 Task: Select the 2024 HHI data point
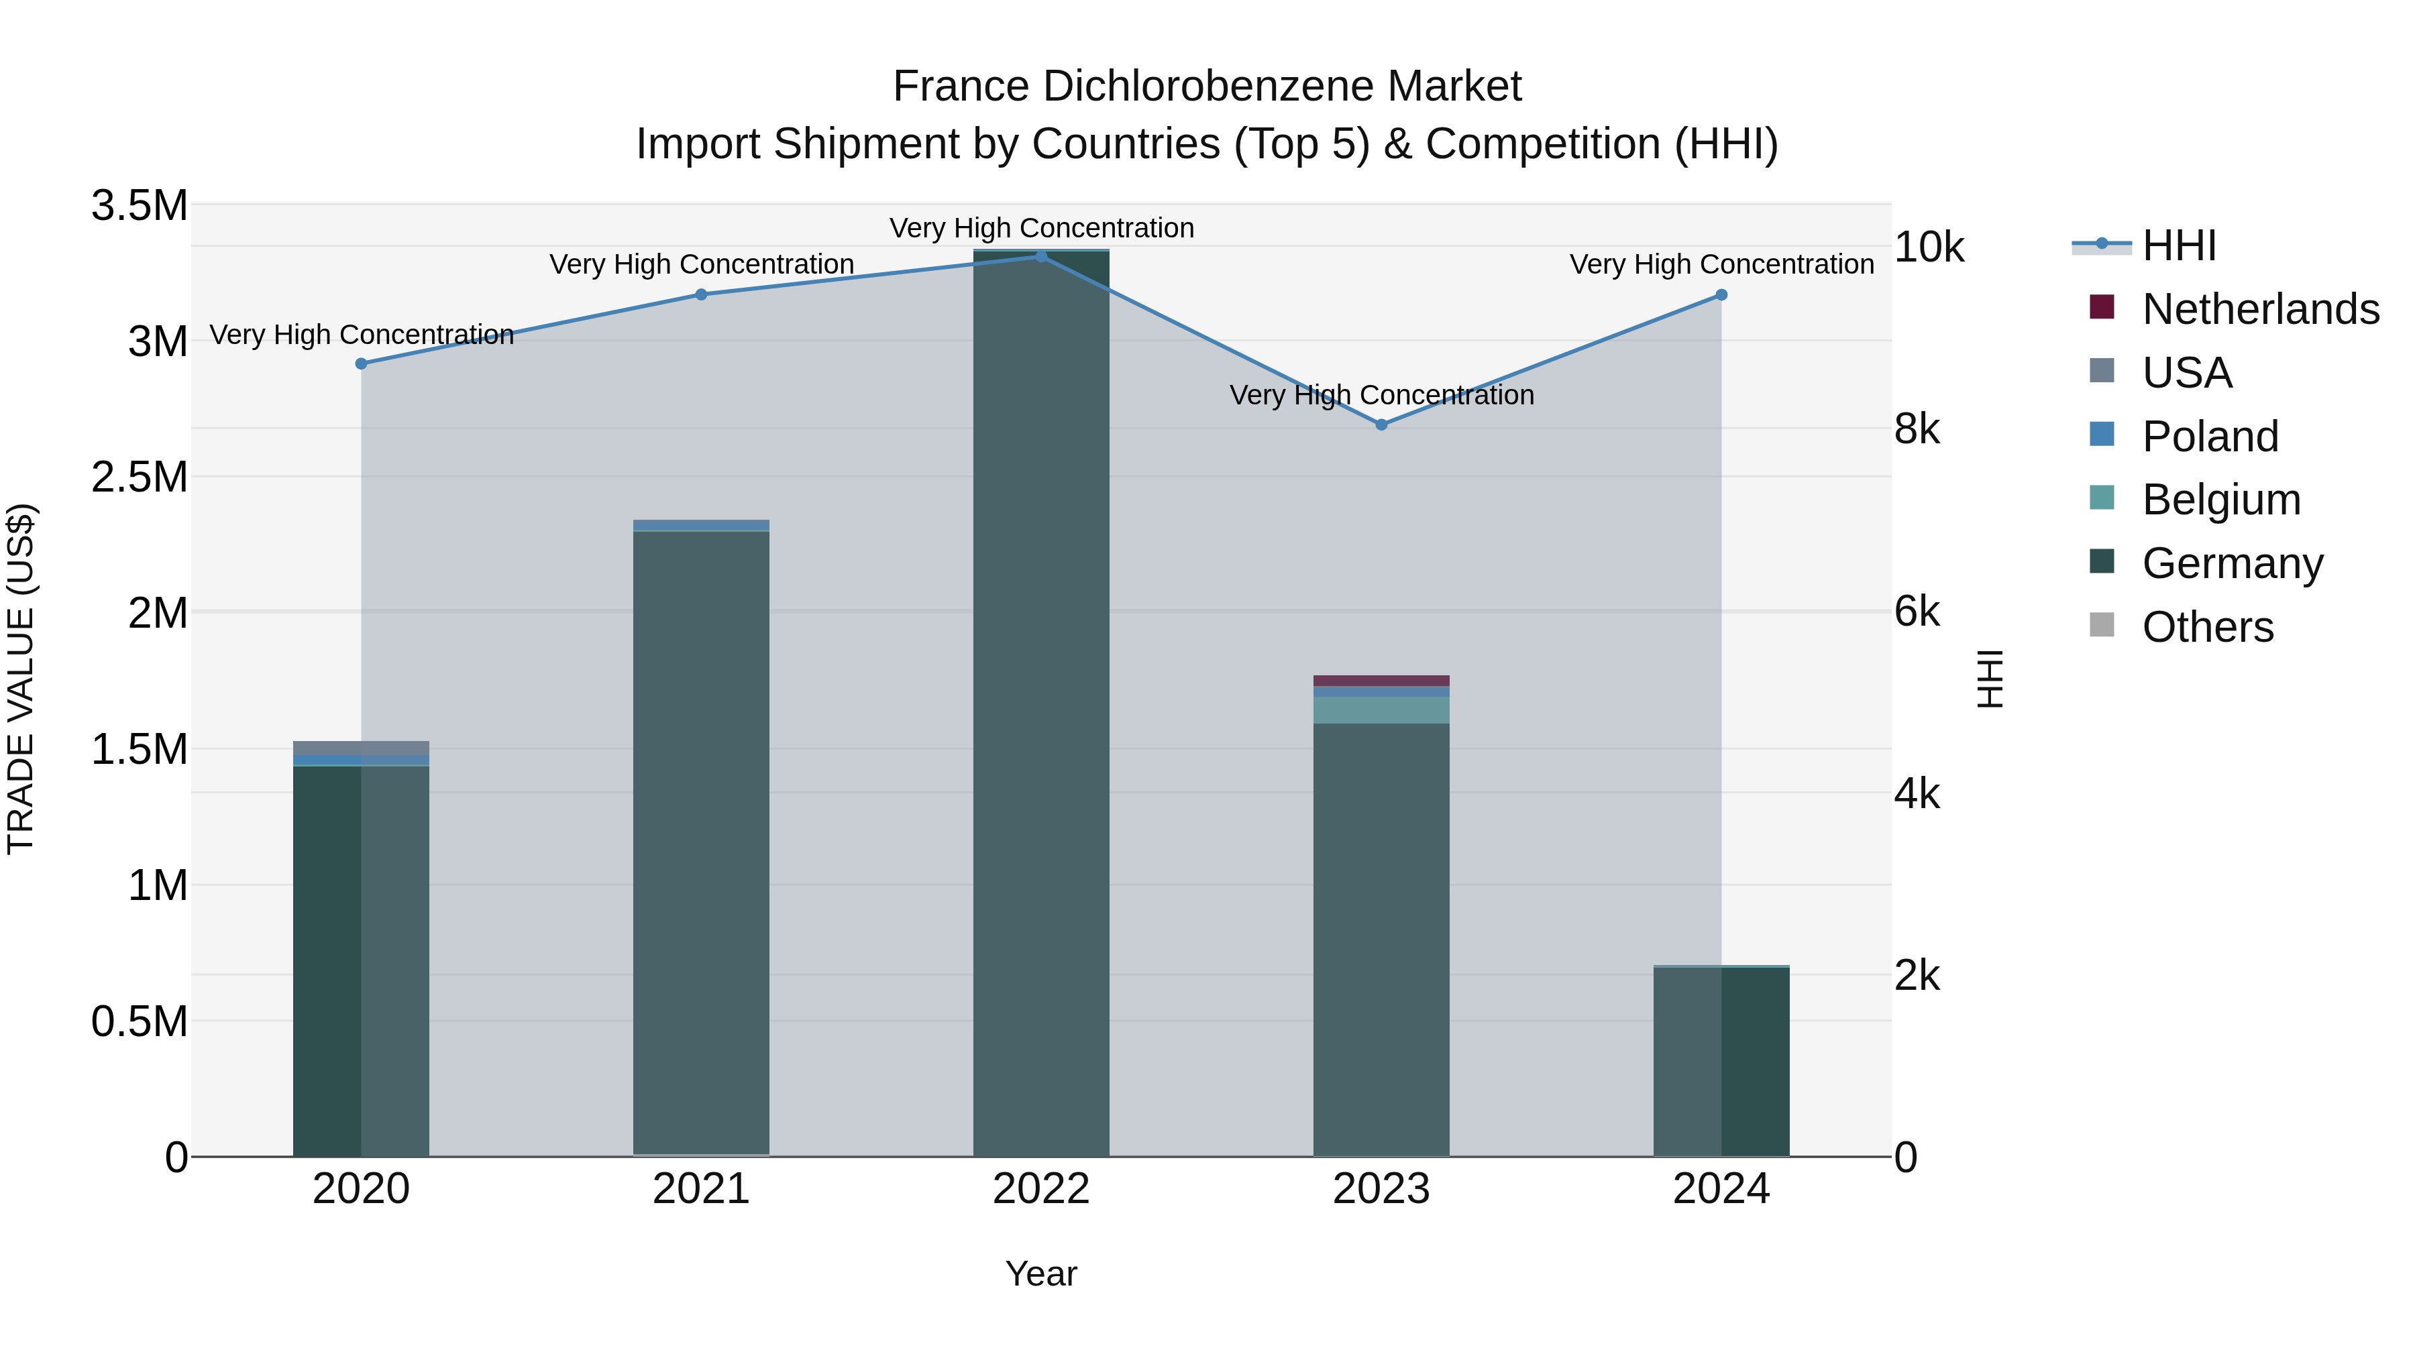pos(1721,295)
